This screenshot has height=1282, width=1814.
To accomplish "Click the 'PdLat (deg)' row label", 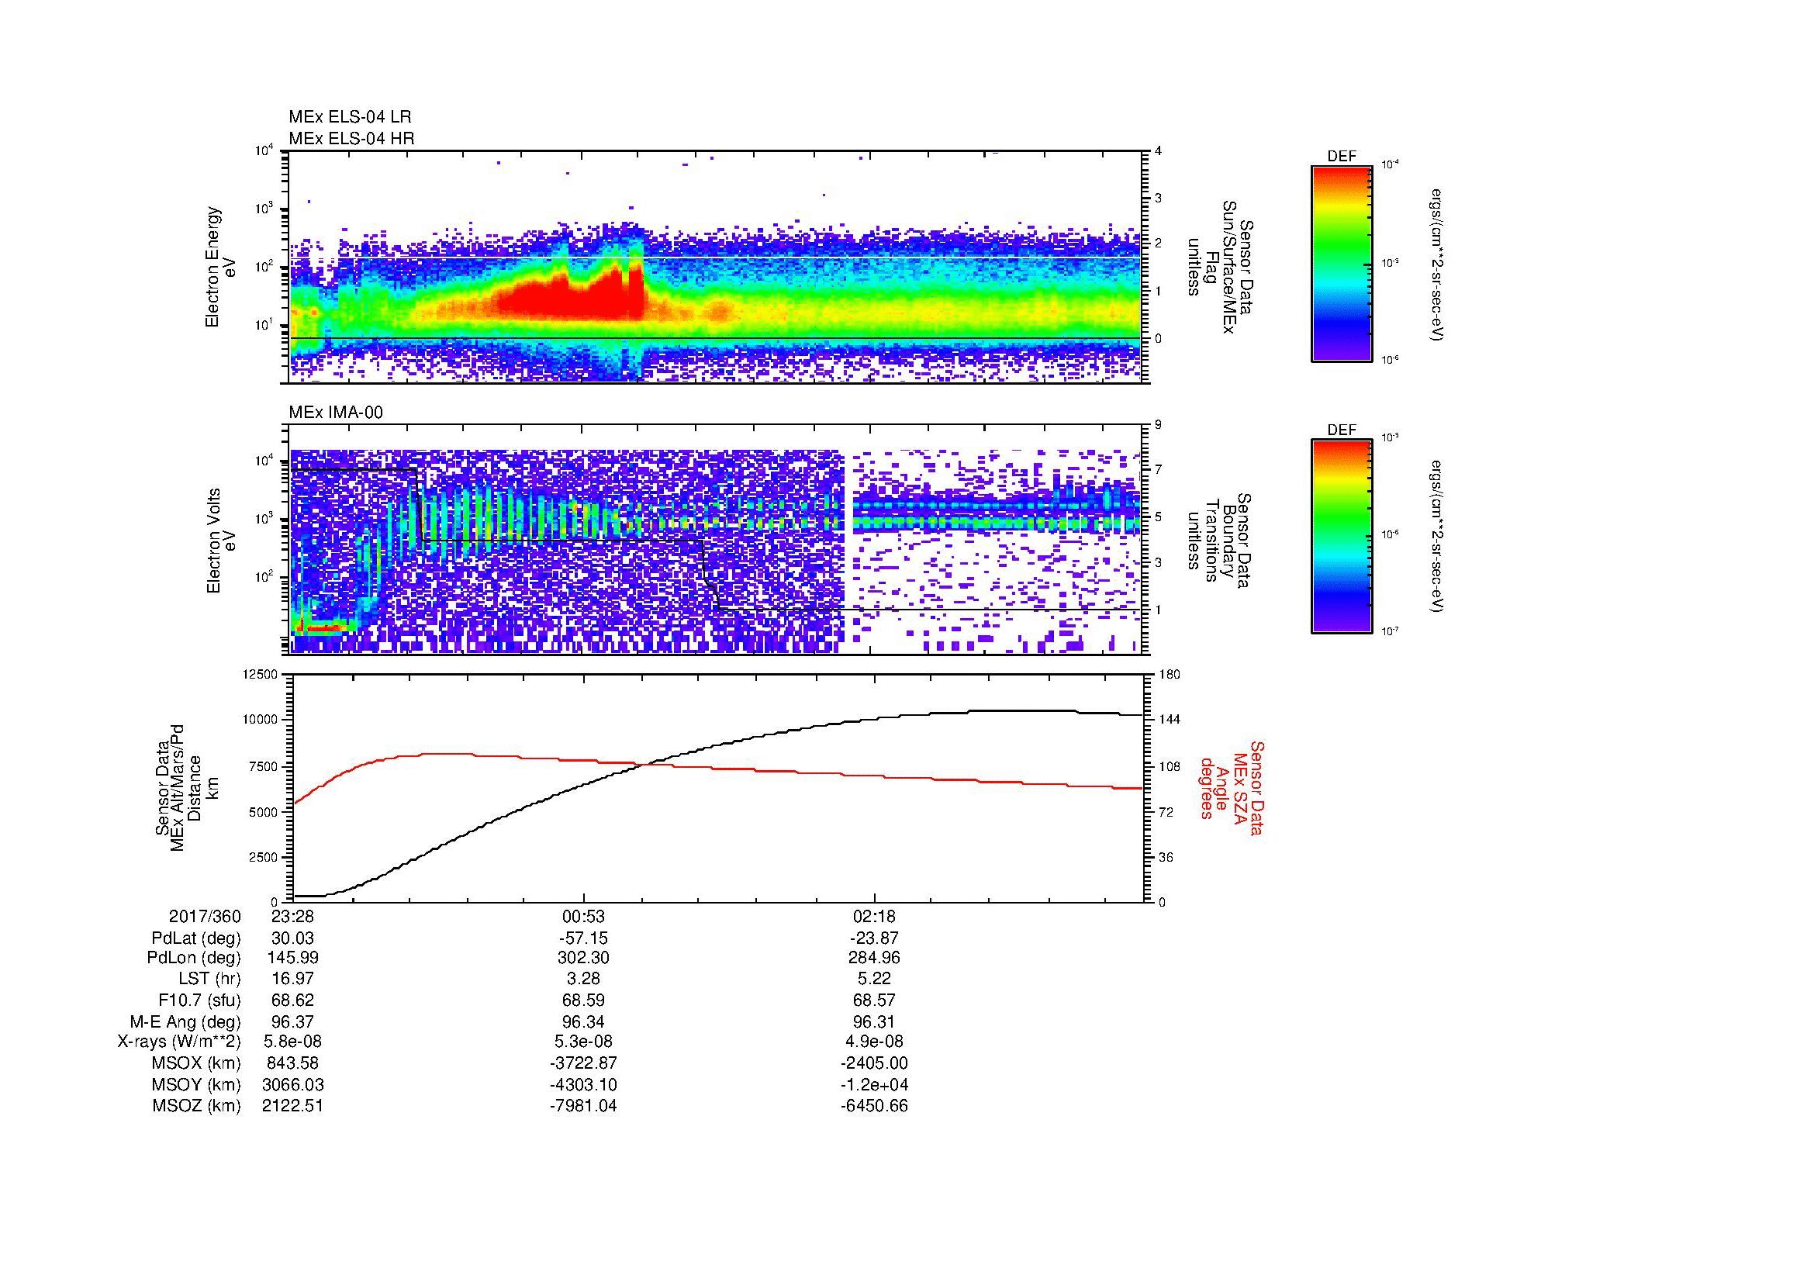I will [196, 938].
